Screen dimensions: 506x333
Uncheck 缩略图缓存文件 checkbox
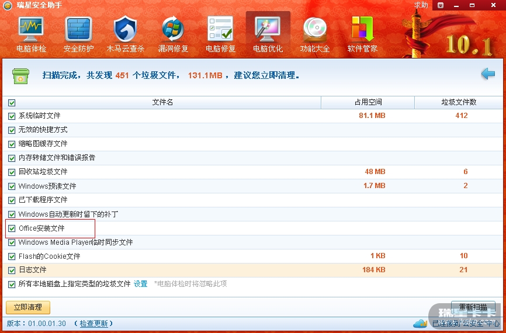12,144
